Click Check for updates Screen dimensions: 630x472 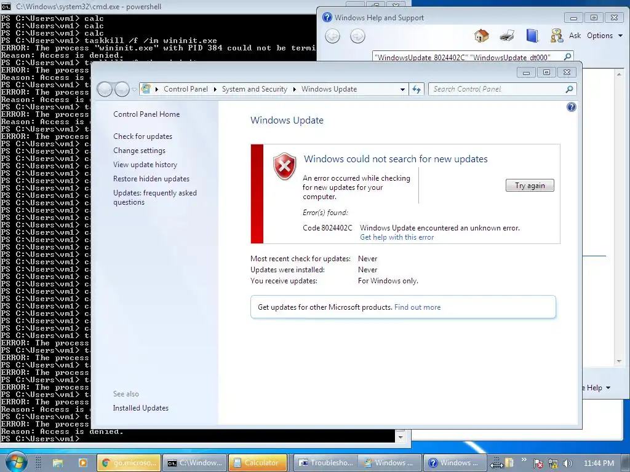point(143,136)
